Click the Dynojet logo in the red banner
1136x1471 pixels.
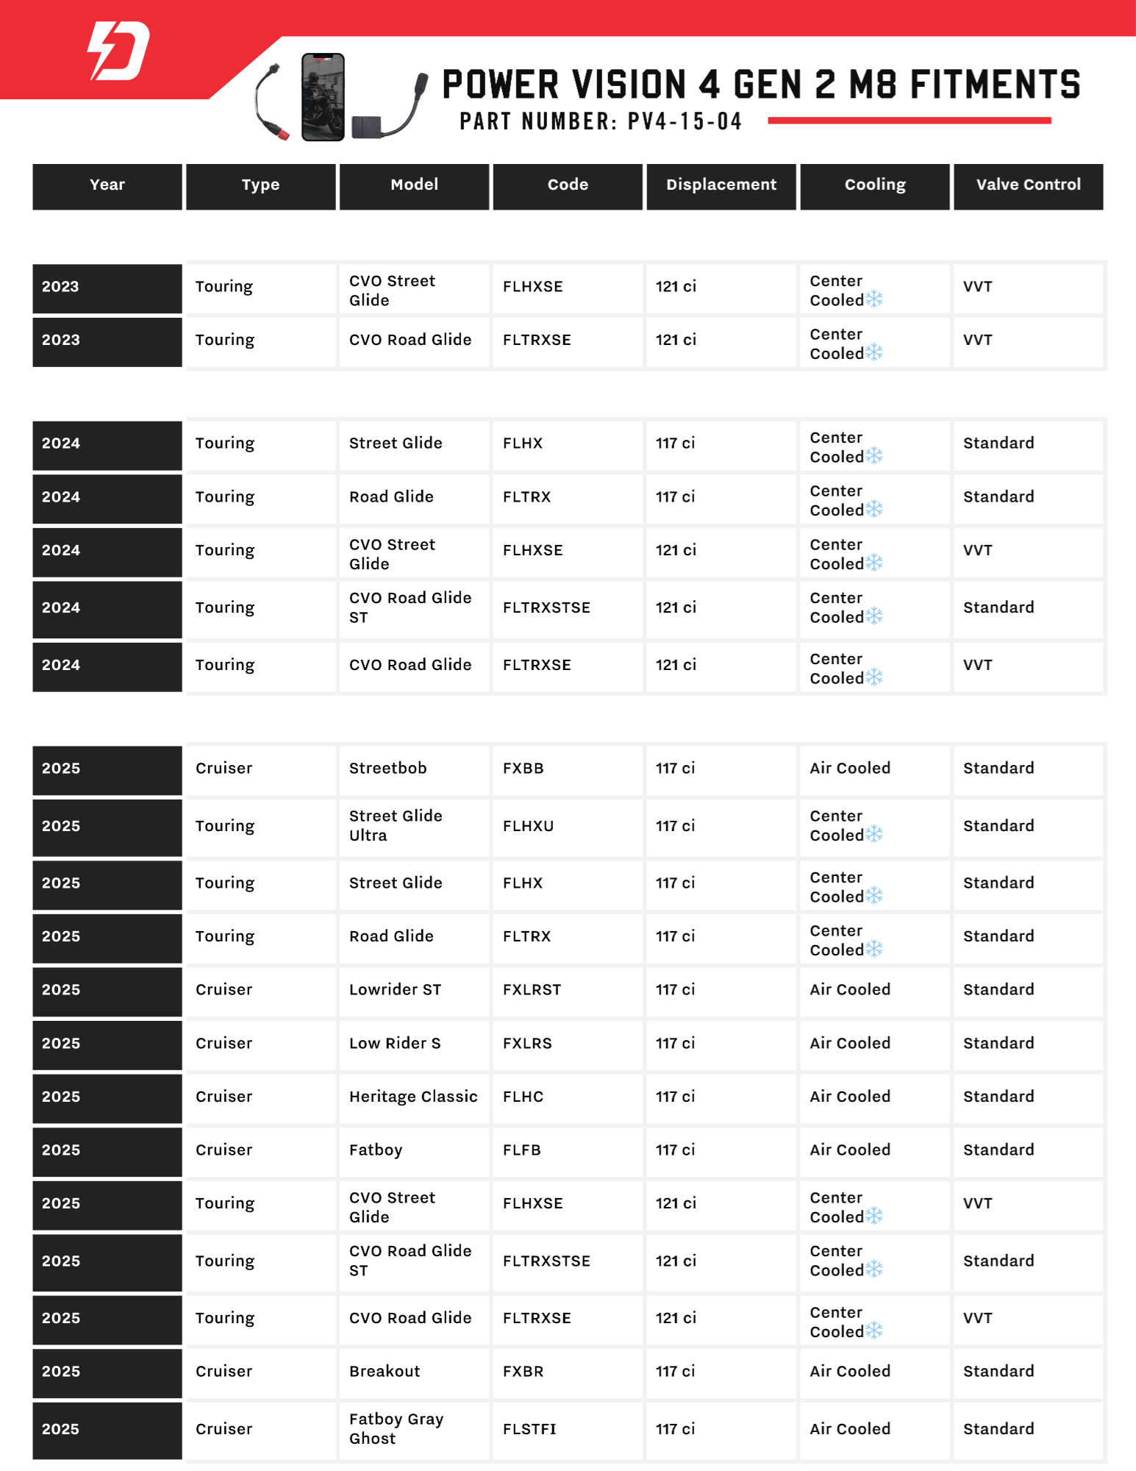pyautogui.click(x=118, y=51)
